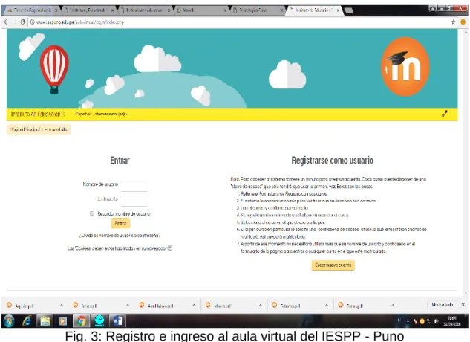Screen dimensions: 470x342
Task: Open the media player taskbar icon
Action: [62, 321]
